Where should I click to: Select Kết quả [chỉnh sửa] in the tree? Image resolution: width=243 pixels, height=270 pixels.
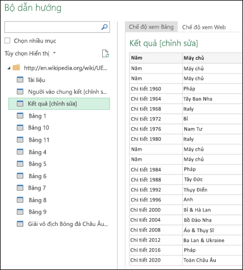(x=59, y=104)
